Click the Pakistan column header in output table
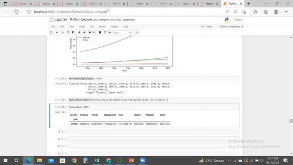The image size is (293, 165). coord(150,115)
